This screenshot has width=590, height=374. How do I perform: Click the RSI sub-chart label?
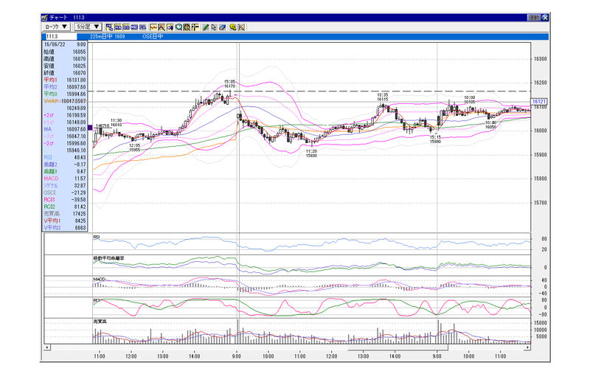point(97,237)
